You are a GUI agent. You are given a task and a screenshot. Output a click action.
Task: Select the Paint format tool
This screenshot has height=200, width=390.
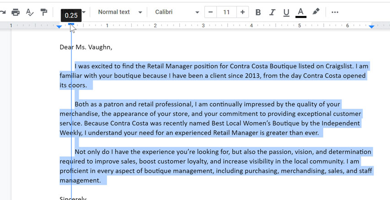[x=44, y=12]
